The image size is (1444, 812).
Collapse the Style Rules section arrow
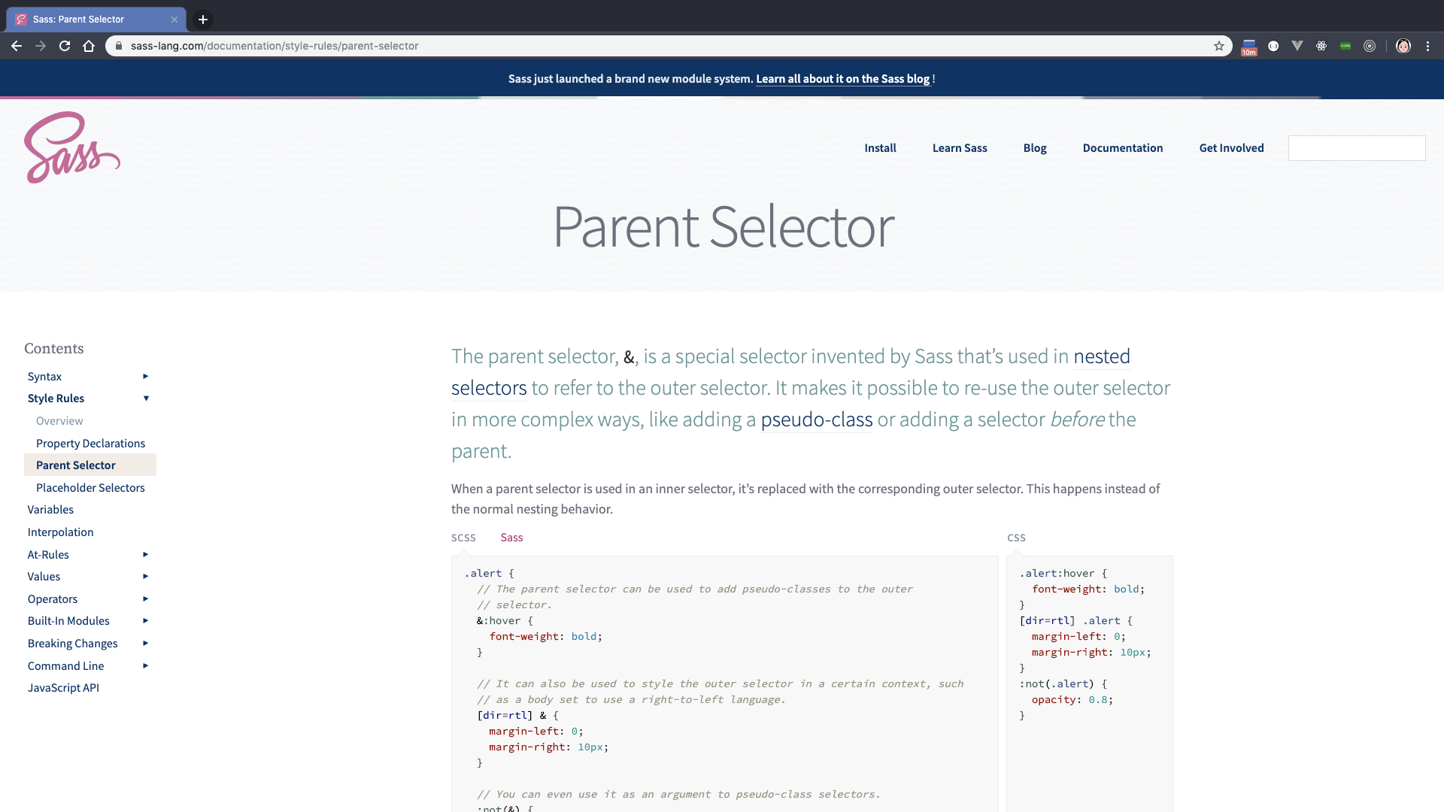pyautogui.click(x=146, y=398)
